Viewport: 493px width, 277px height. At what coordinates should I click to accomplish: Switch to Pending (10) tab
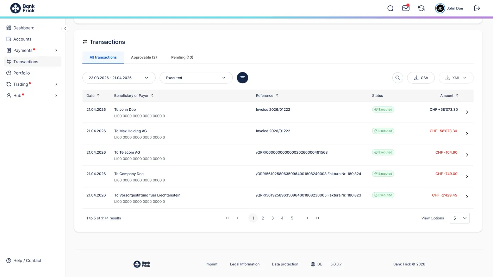tap(182, 57)
